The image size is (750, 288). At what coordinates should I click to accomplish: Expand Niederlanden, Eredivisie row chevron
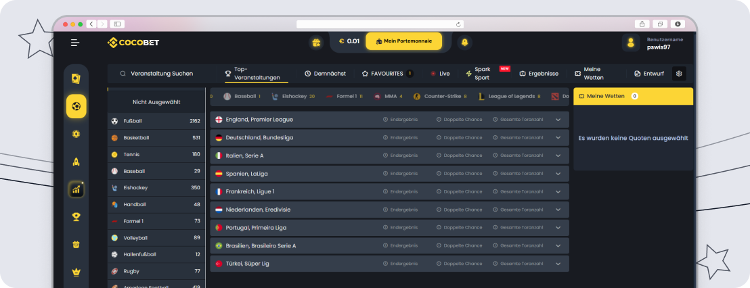coord(558,210)
